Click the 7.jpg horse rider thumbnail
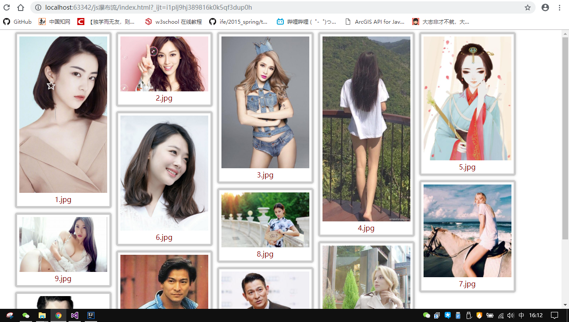 468,231
